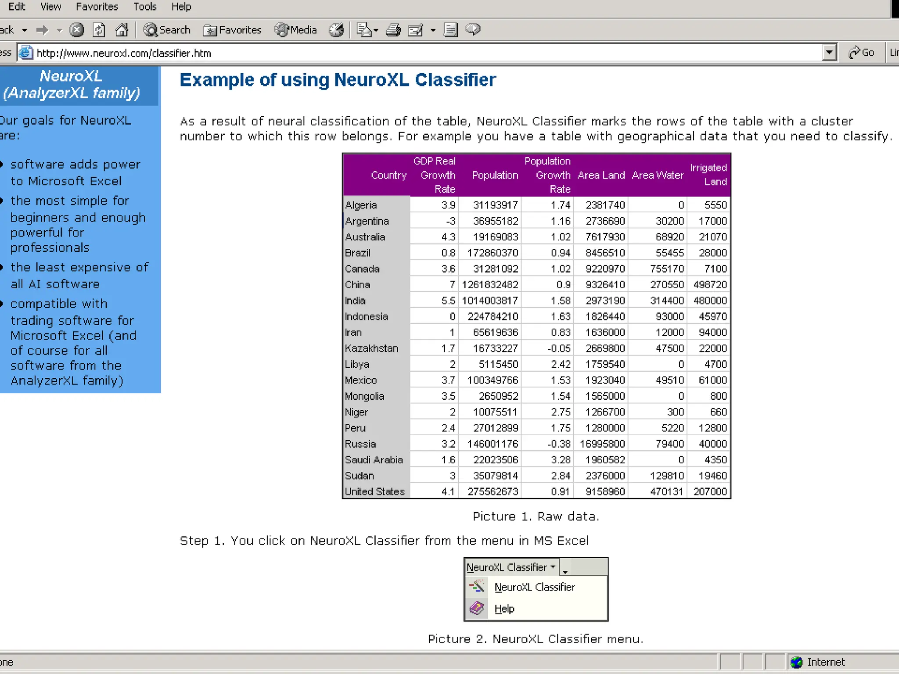Open the Edit with dropdown arrow
The width and height of the screenshot is (899, 674).
433,30
